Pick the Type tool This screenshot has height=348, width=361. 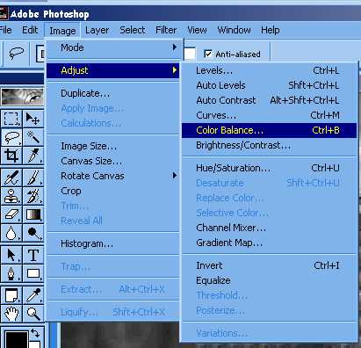[x=32, y=255]
